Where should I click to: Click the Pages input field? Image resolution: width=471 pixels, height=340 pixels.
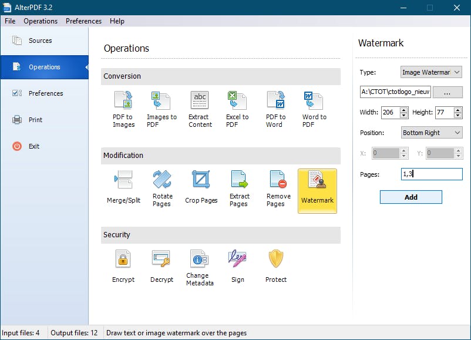pos(432,174)
